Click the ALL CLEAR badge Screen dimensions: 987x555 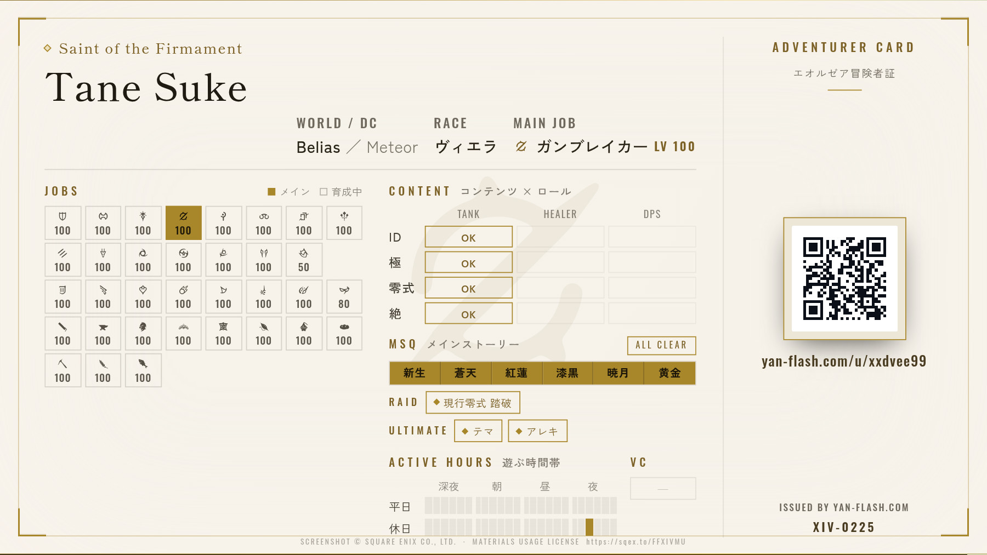[x=661, y=345]
